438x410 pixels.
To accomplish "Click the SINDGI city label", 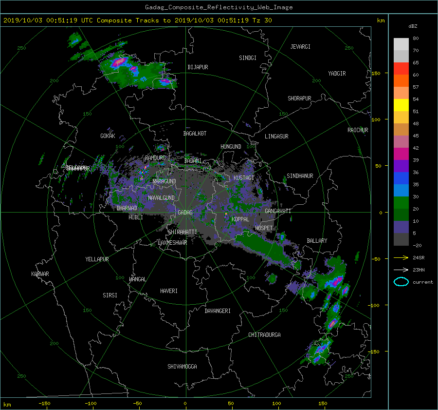I will (248, 58).
